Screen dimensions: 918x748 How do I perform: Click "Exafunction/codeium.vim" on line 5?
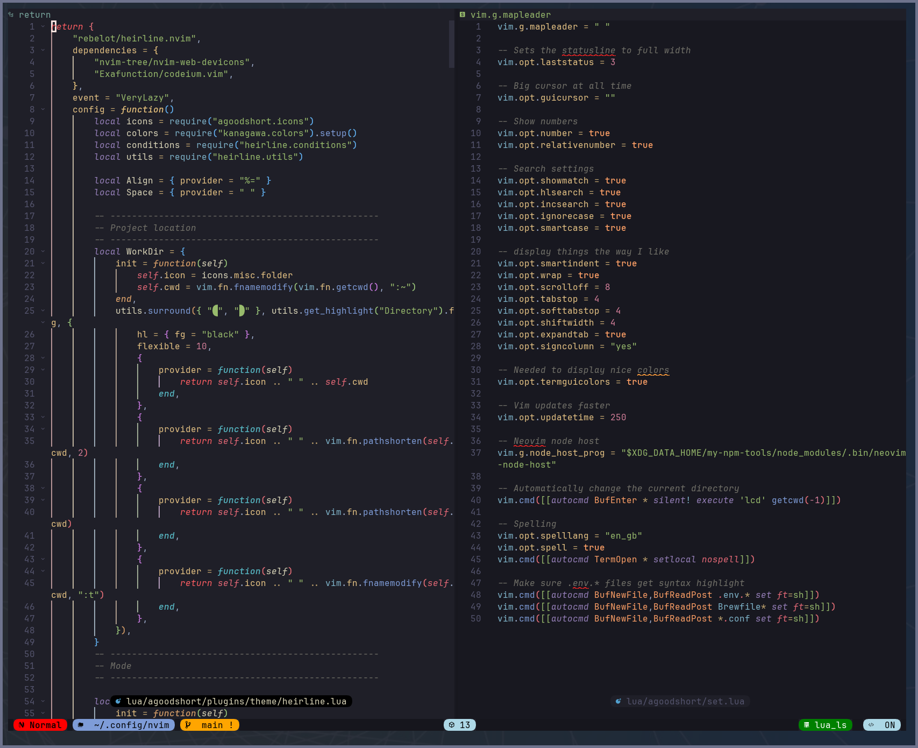[x=161, y=74]
